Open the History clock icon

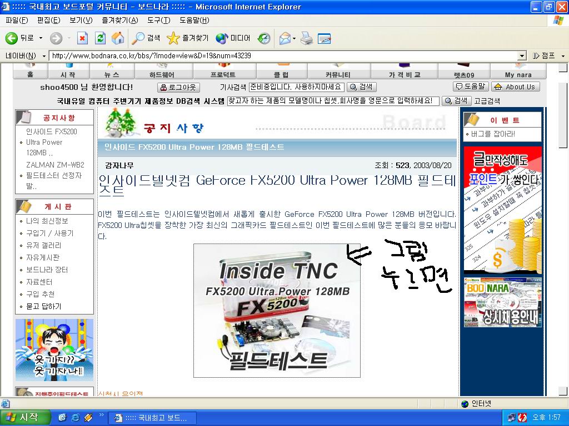tap(264, 38)
